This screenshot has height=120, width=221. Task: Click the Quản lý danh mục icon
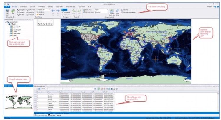(x=112, y=11)
